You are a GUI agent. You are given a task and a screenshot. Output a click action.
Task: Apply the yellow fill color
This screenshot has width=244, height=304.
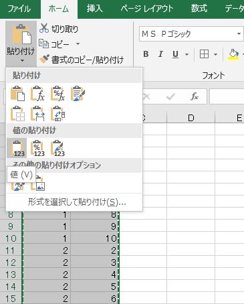[233, 54]
